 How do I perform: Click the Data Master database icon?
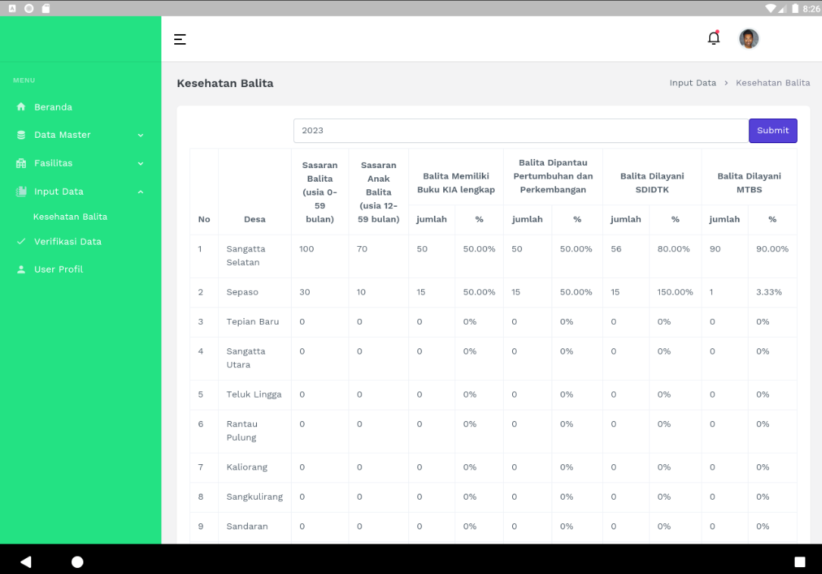coord(21,135)
